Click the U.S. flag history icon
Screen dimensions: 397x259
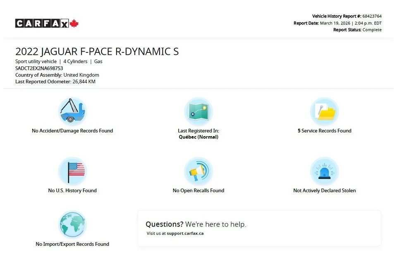click(72, 171)
